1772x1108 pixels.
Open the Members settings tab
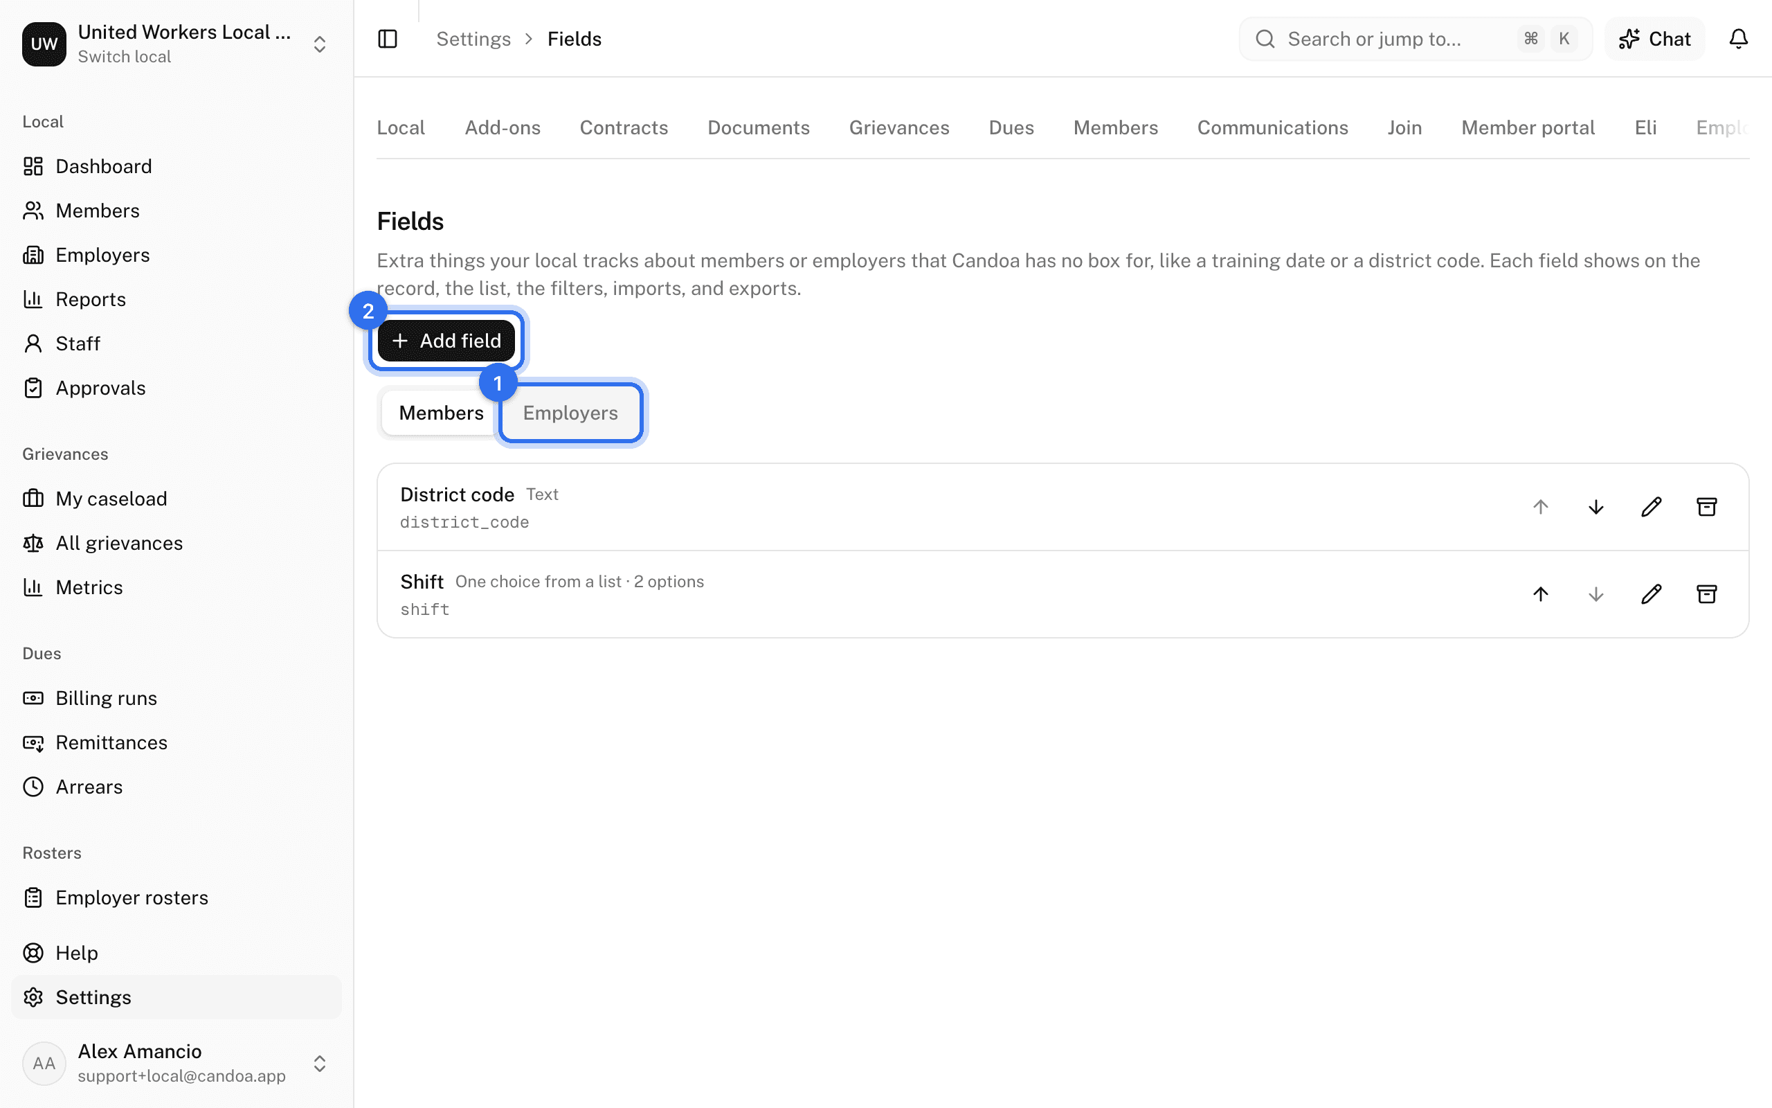pos(1115,127)
